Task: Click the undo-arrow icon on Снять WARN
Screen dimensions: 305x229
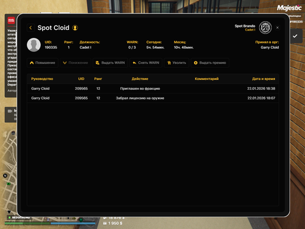Action: click(x=134, y=63)
